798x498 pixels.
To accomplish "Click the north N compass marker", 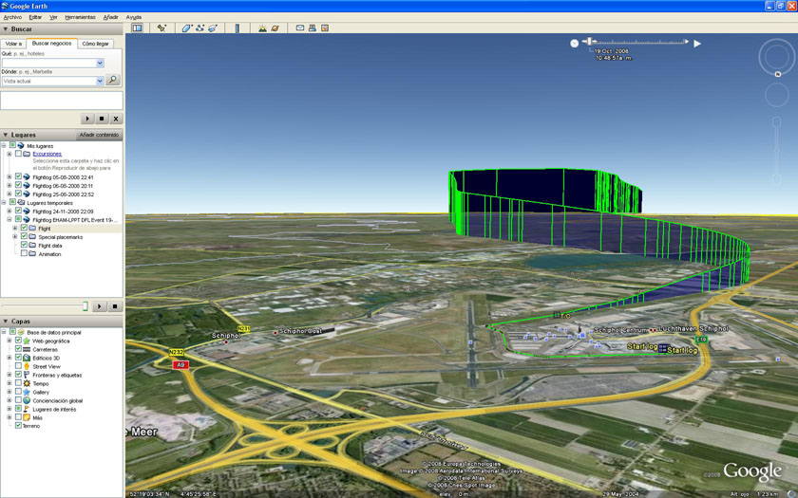I will tap(778, 74).
